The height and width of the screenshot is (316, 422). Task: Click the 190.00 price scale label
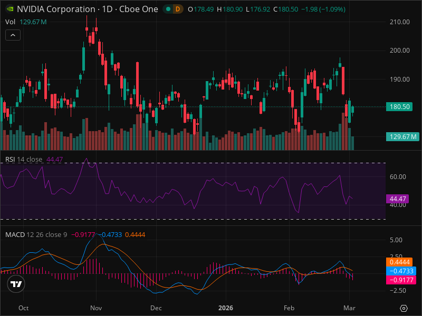pos(400,80)
